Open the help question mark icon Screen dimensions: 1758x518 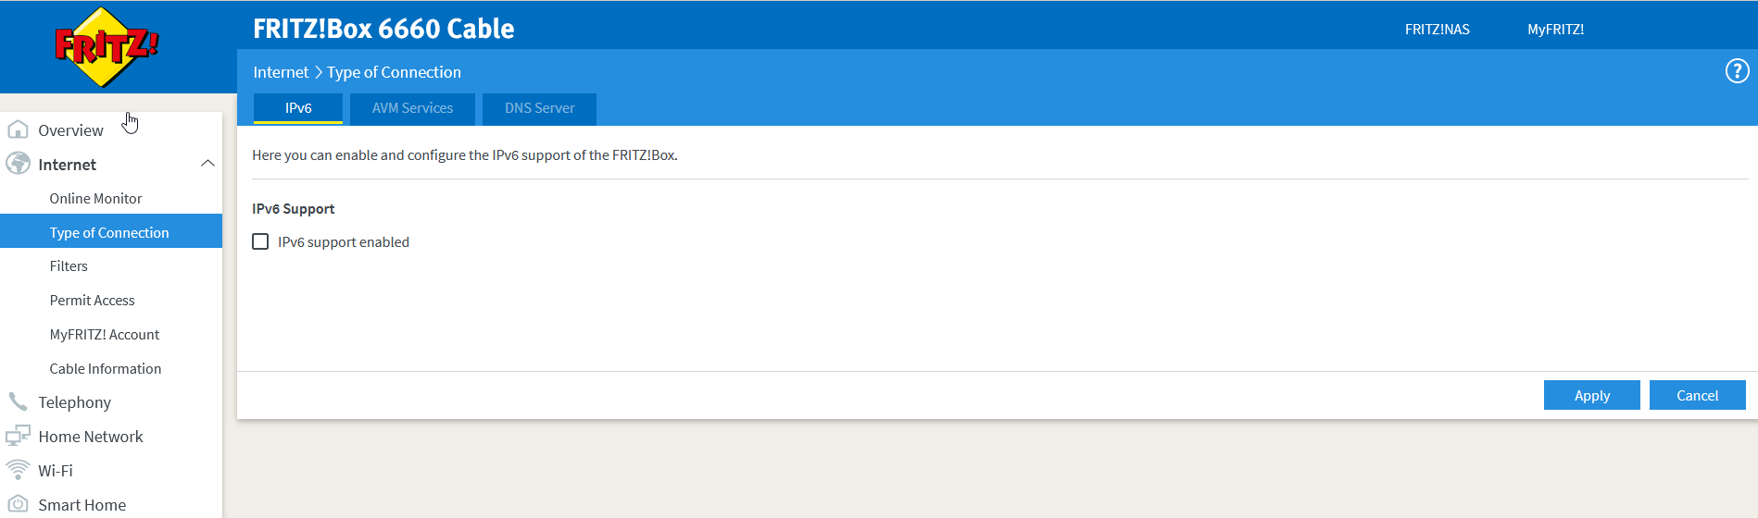[1737, 71]
